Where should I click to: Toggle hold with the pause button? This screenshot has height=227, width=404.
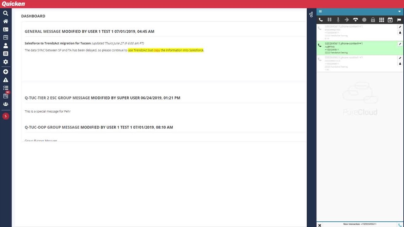coord(330,20)
